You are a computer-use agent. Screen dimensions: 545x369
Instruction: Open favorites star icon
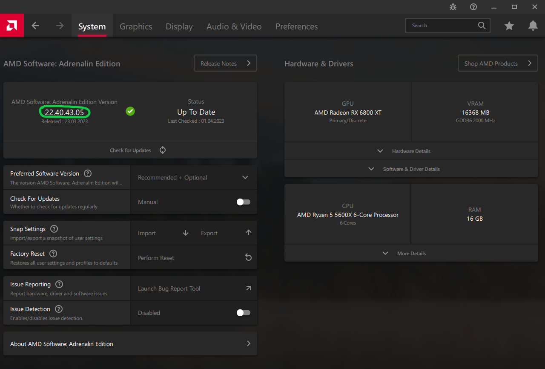coord(509,26)
